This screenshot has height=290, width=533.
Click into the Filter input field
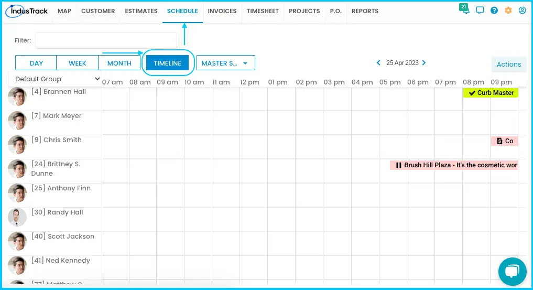(106, 40)
